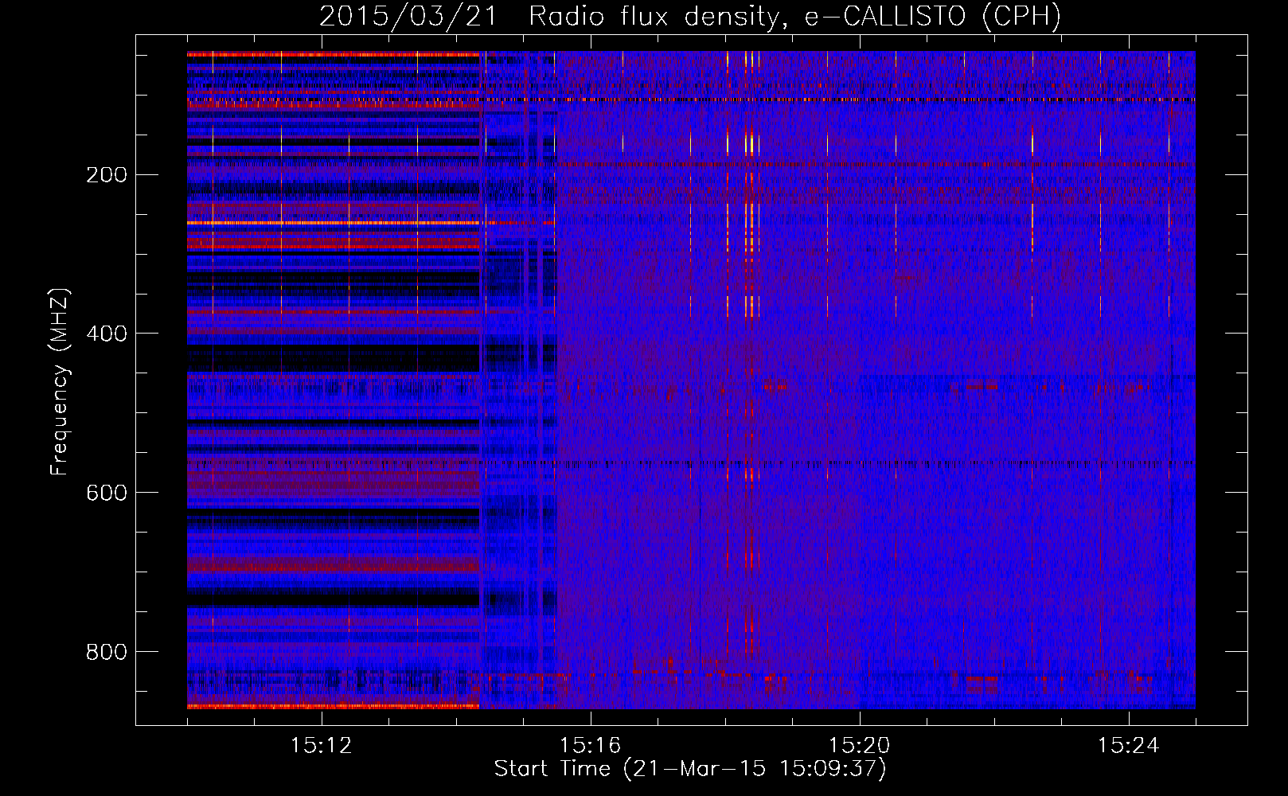Click the 15:20 time tick label
This screenshot has height=796, width=1288.
[859, 746]
